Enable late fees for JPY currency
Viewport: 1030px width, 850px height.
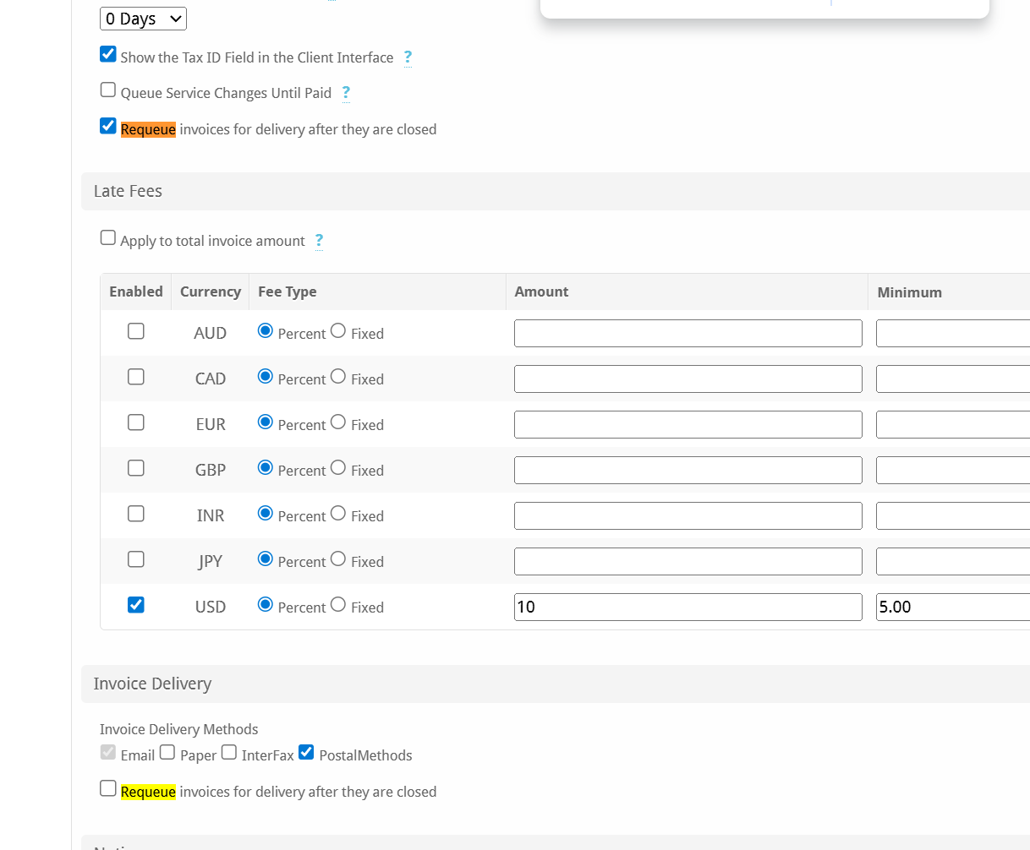click(136, 559)
